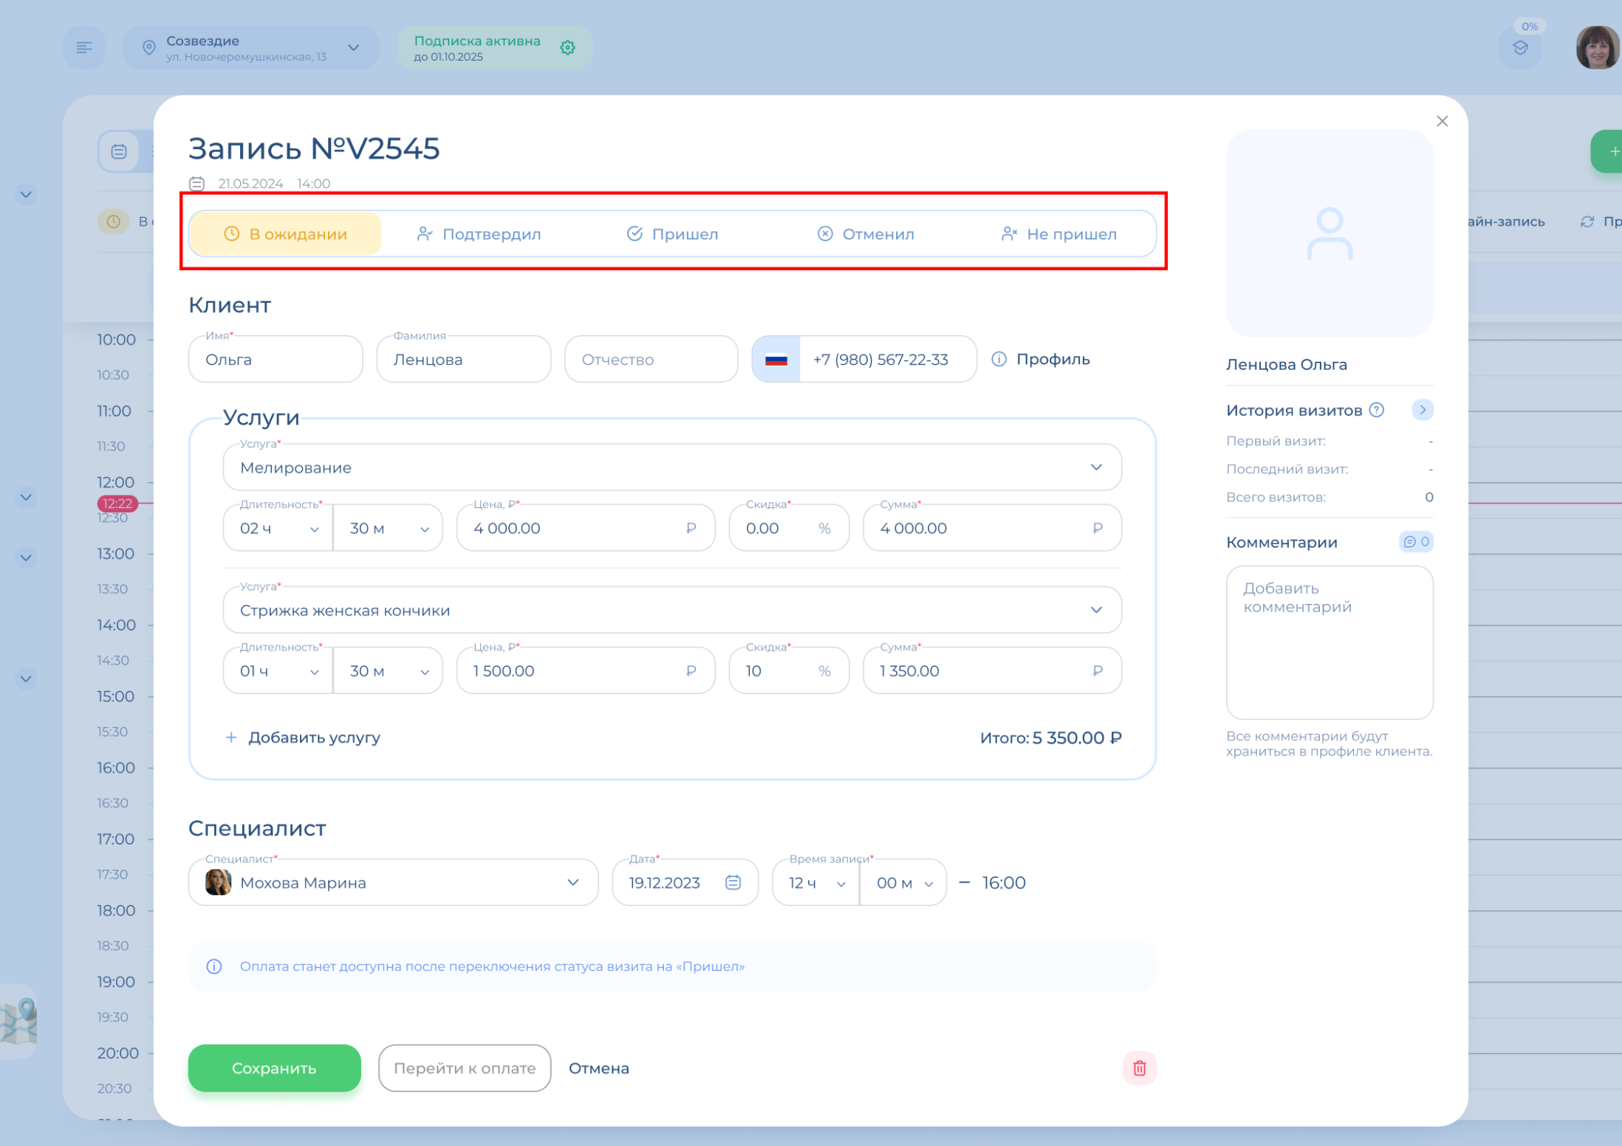This screenshot has width=1622, height=1146.
Task: Click the country flag phone selector
Action: coord(776,360)
